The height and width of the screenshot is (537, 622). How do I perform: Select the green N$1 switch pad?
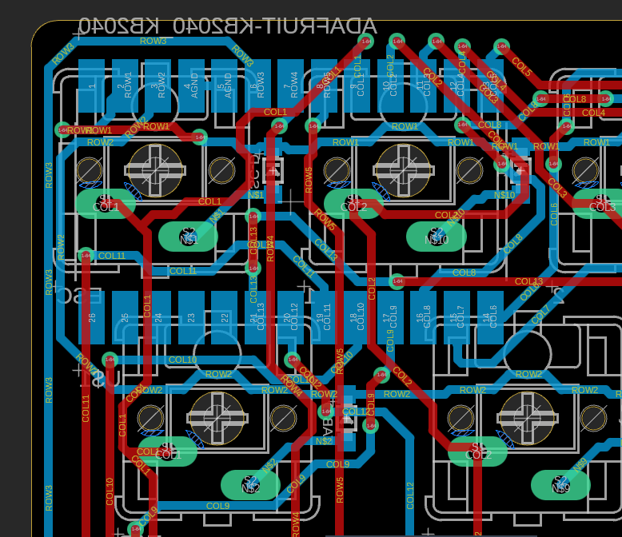coord(188,237)
